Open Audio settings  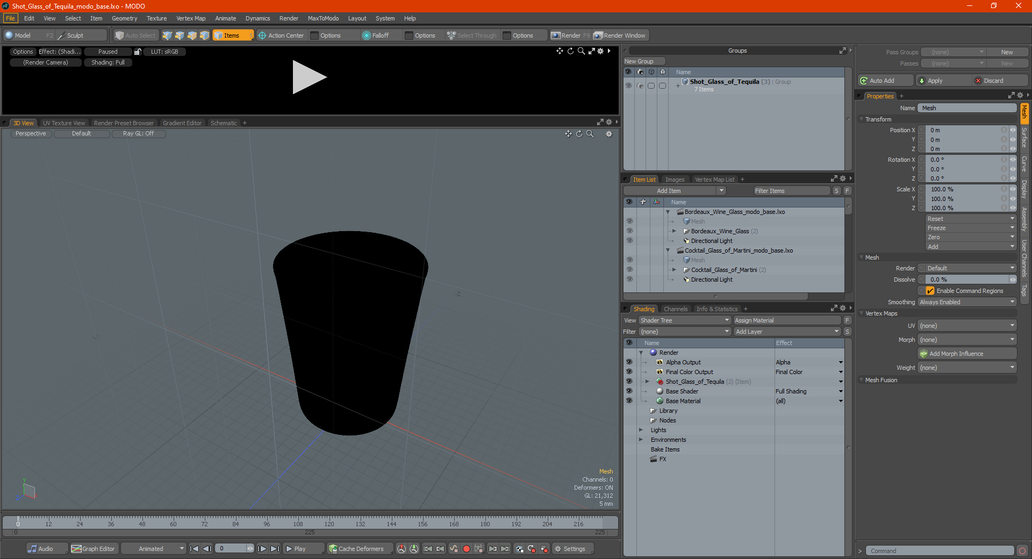click(x=47, y=549)
